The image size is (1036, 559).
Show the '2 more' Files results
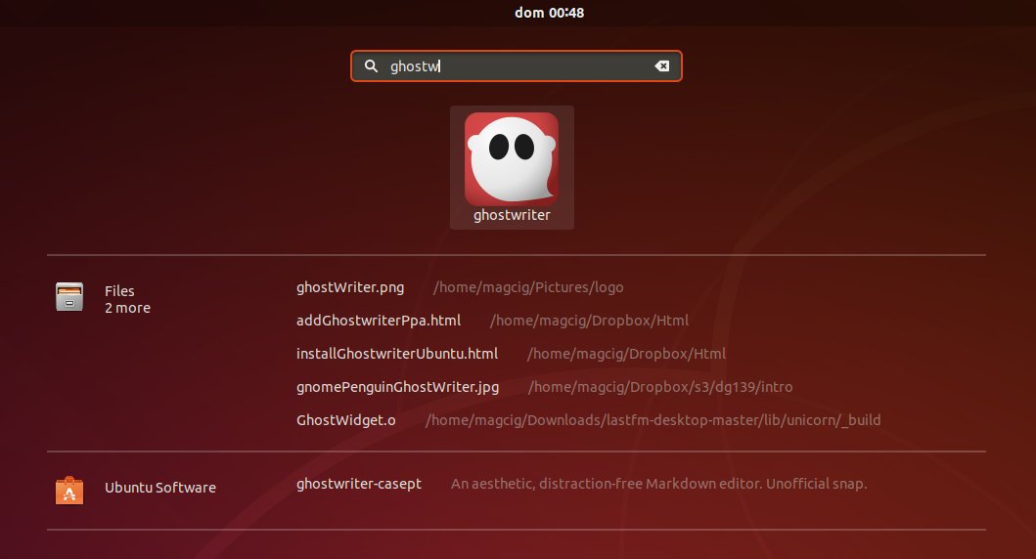pos(127,308)
